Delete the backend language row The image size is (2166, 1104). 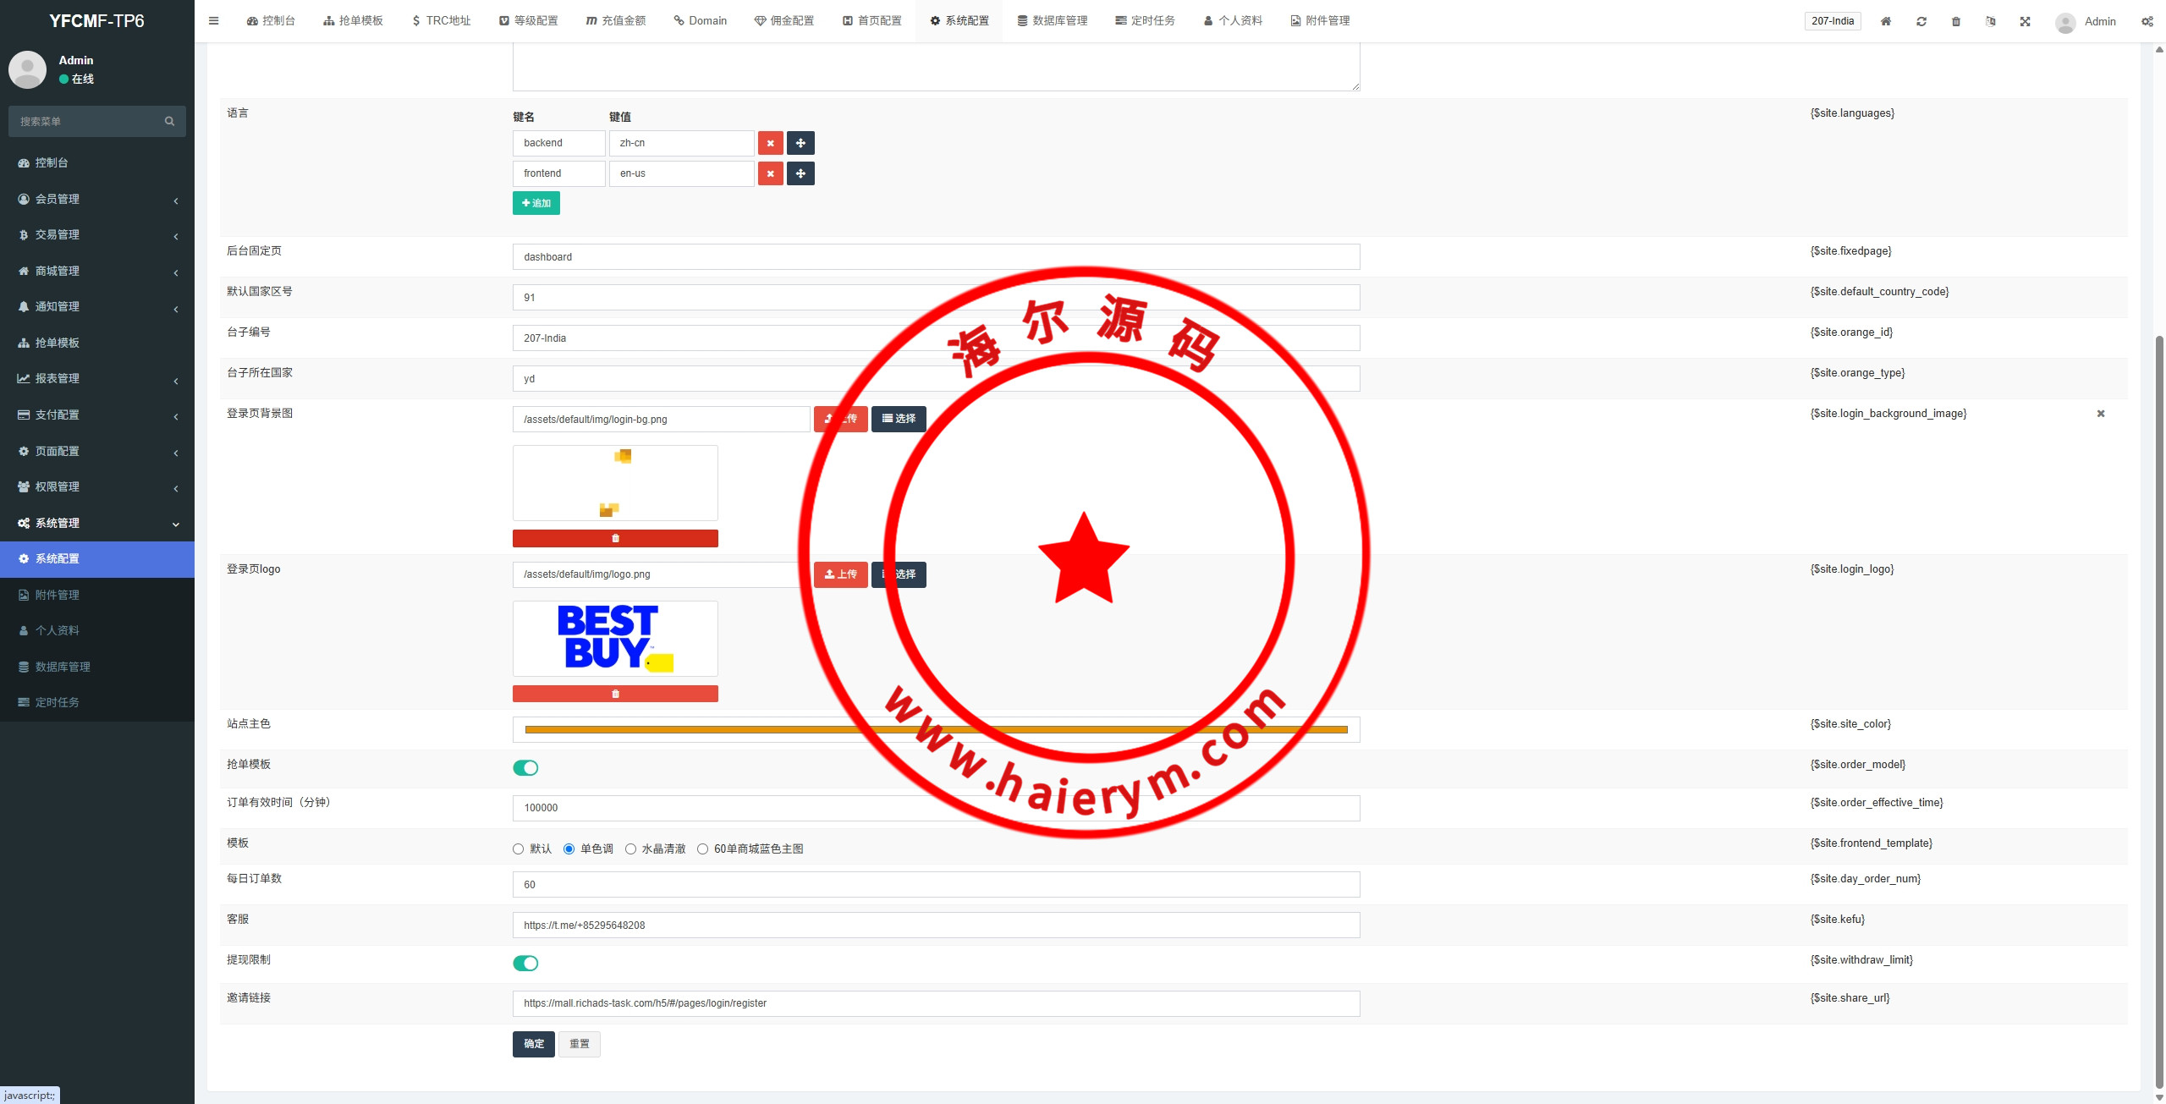tap(770, 143)
